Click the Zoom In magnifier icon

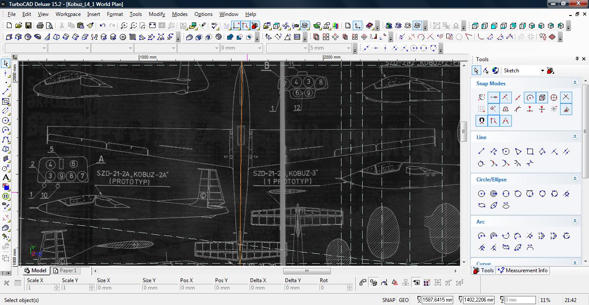click(x=124, y=26)
